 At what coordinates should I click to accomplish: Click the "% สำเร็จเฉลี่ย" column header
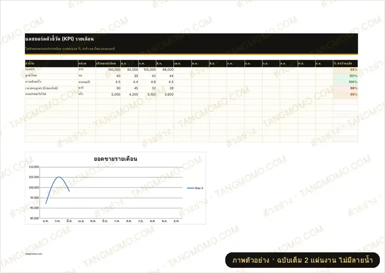[x=346, y=63]
